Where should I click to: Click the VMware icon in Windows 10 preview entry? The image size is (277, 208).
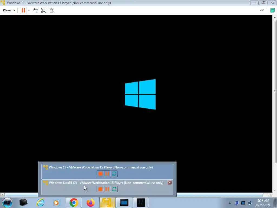point(45,167)
